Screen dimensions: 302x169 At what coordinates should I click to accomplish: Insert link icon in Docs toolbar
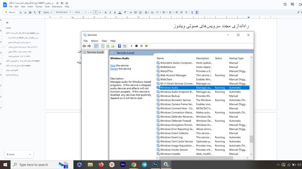point(131,12)
